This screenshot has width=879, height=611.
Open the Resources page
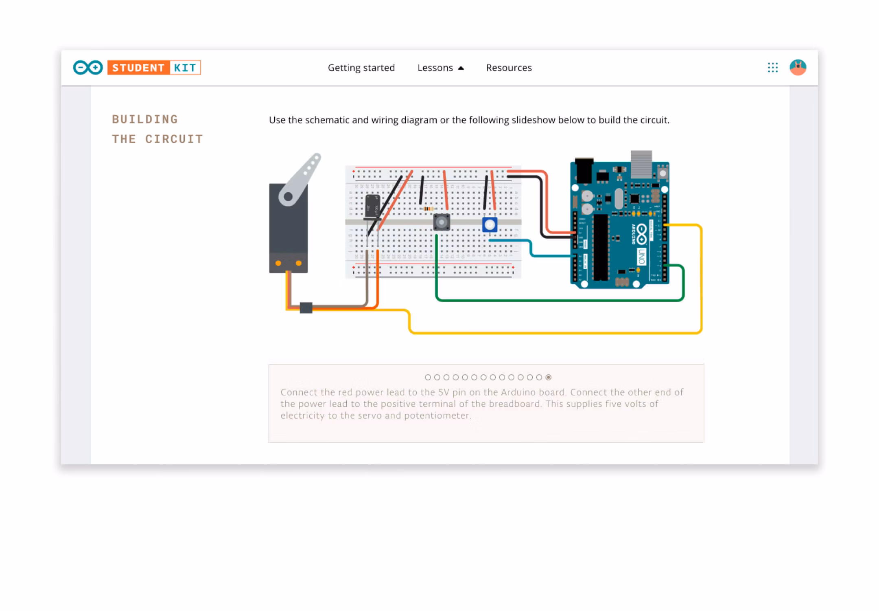tap(508, 68)
